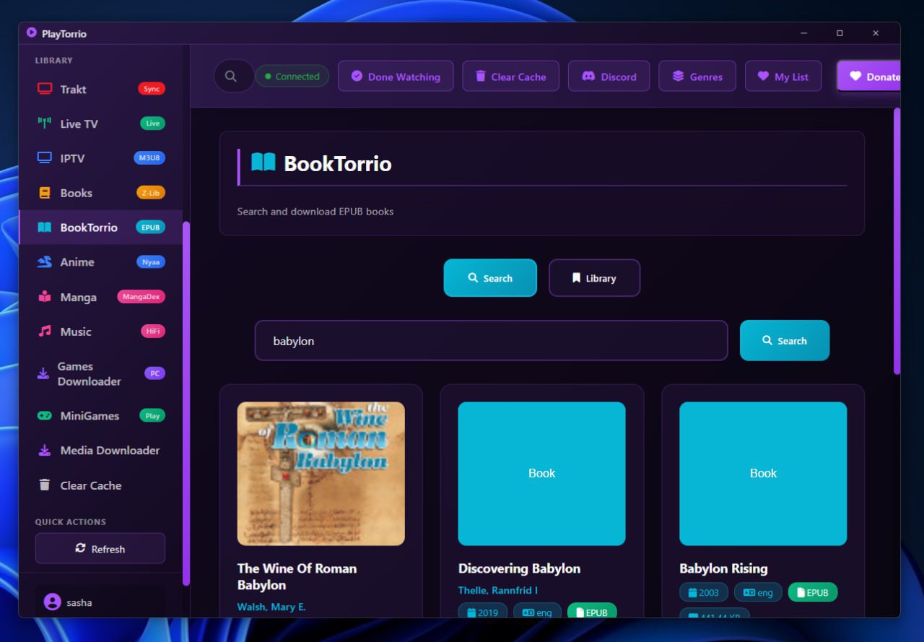Click Refresh under Quick Actions

tap(100, 549)
